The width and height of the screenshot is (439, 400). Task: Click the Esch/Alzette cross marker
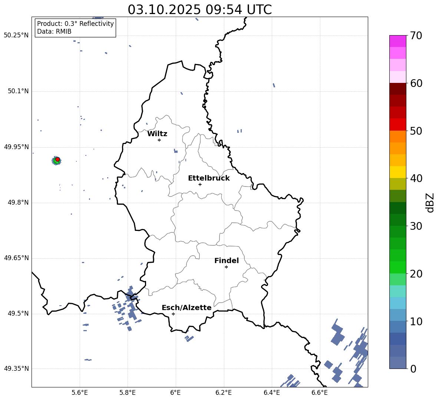tap(173, 314)
